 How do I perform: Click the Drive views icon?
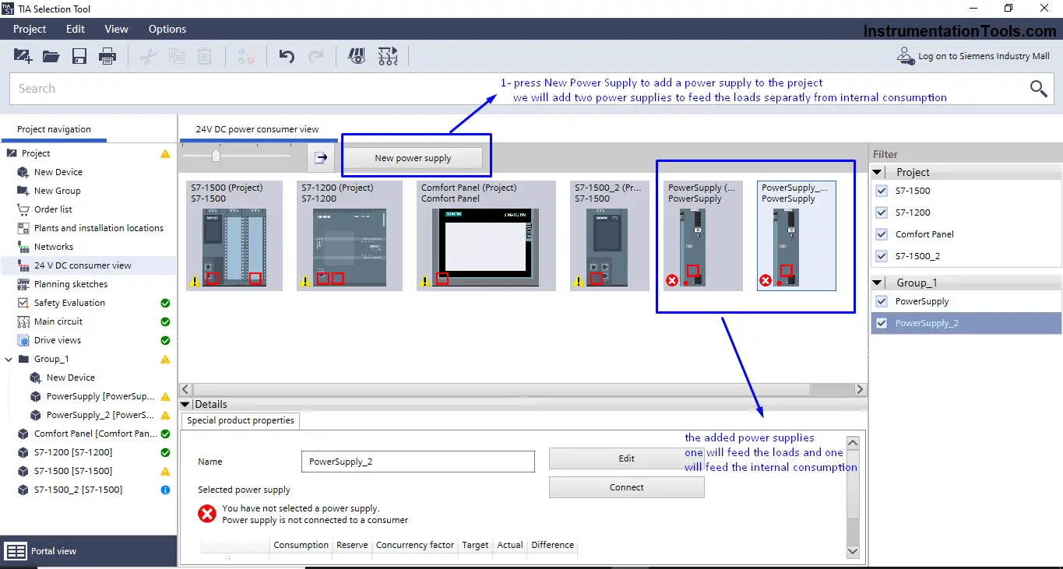(x=23, y=340)
